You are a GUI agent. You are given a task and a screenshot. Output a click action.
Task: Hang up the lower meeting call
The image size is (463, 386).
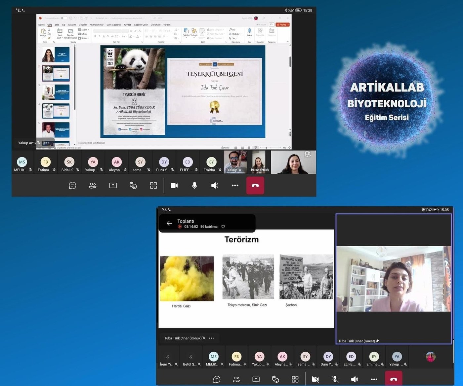coord(394,378)
